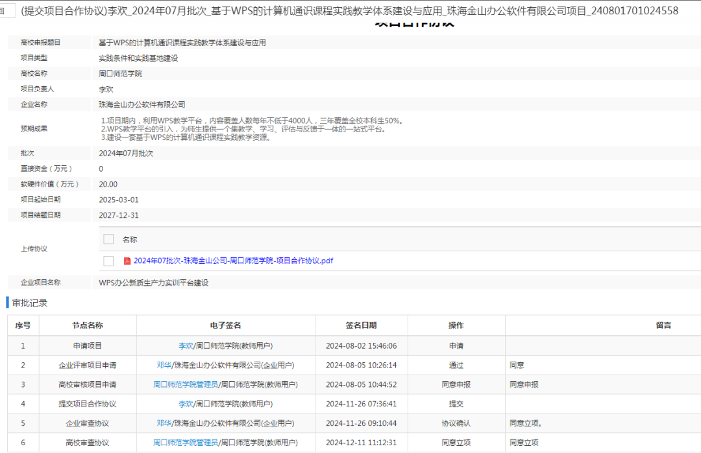Select the 高校申报题目 value text

coord(182,43)
